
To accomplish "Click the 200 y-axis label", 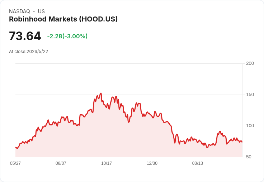I will [250, 63].
